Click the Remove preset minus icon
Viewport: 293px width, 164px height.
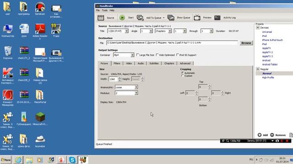coord(272,135)
